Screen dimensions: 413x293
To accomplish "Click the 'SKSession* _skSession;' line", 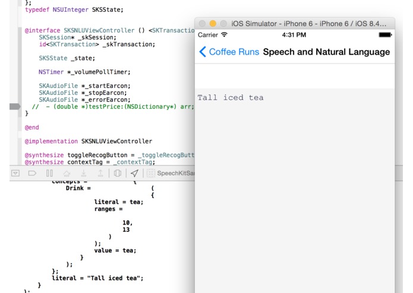I will [x=77, y=37].
